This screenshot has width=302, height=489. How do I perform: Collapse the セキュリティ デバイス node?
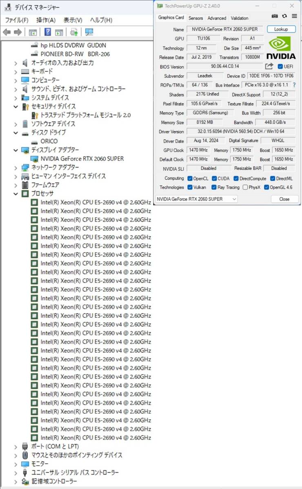pyautogui.click(x=16, y=106)
